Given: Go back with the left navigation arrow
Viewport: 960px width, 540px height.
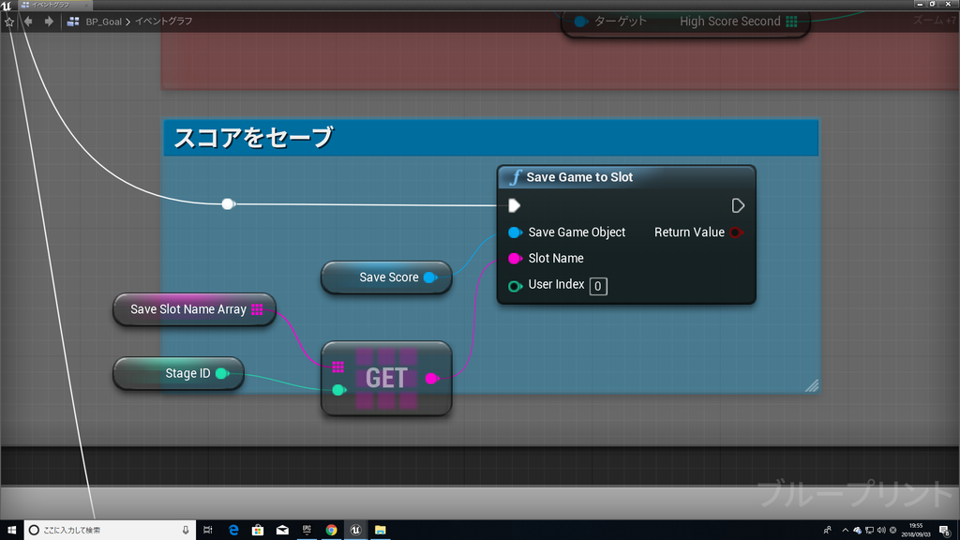Looking at the screenshot, I should [x=28, y=22].
